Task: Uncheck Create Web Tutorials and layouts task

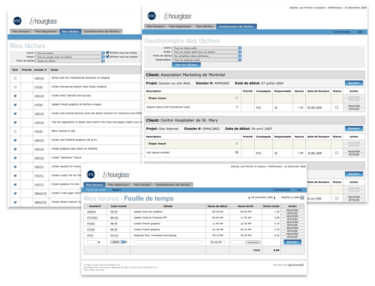Action: (x=16, y=96)
